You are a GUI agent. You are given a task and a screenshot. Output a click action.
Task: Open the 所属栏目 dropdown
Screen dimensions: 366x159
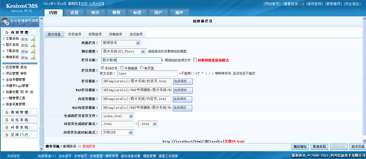point(138,43)
